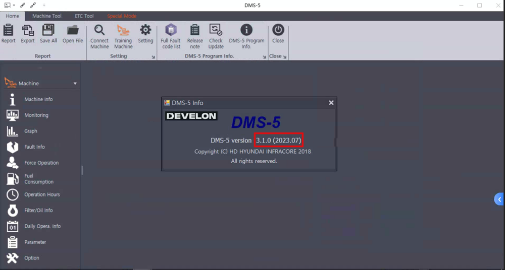Open Force Operation in the sidebar
This screenshot has width=505, height=270.
point(40,163)
